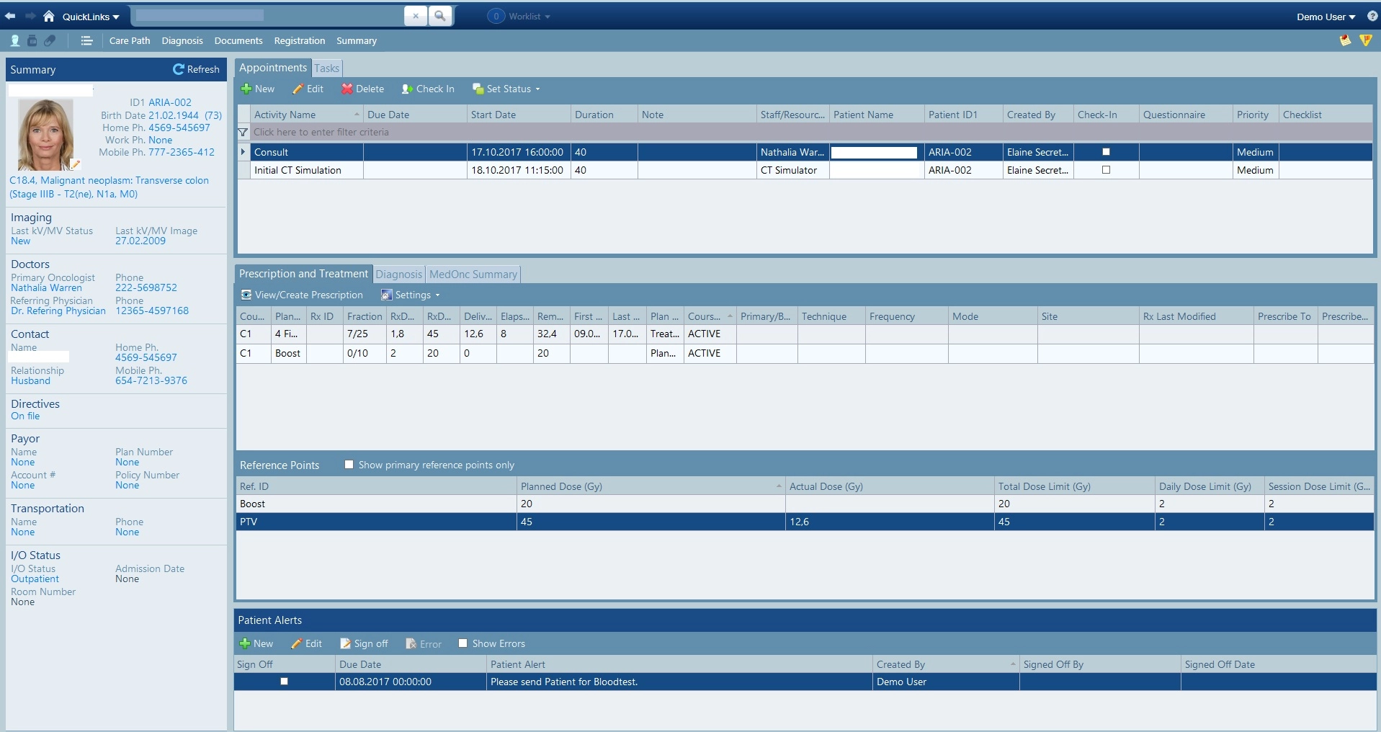Click the magnifier search button
Viewport: 1381px width, 732px height.
[439, 16]
